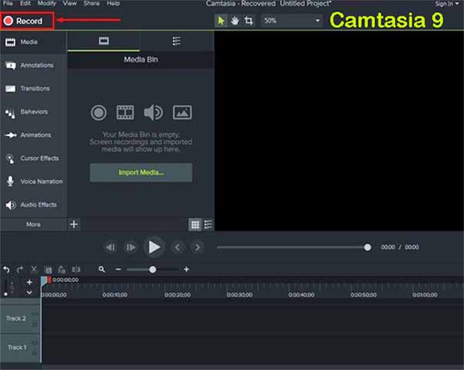The width and height of the screenshot is (464, 370).
Task: Click the timeline playhead marker
Action: 46,280
